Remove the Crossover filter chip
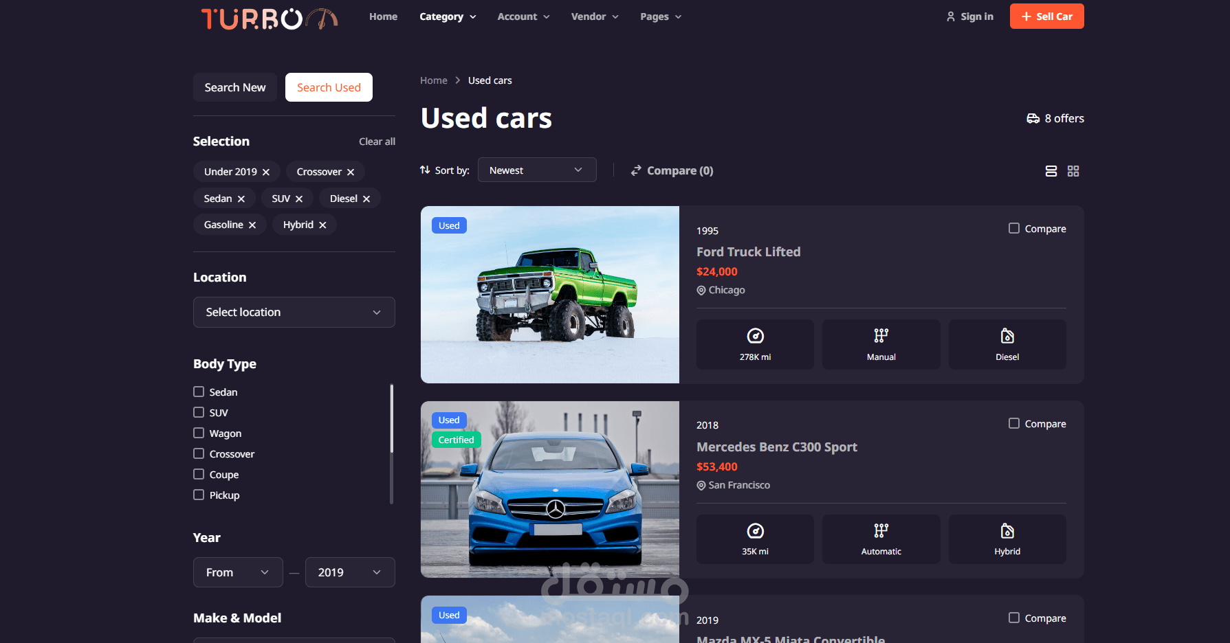1230x643 pixels. click(x=351, y=172)
